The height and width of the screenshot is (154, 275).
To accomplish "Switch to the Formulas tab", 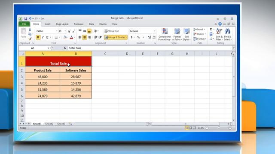I will coord(79,24).
